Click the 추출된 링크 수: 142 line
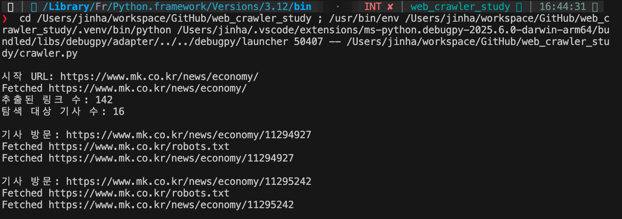This screenshot has height=219, width=622. pyautogui.click(x=57, y=100)
